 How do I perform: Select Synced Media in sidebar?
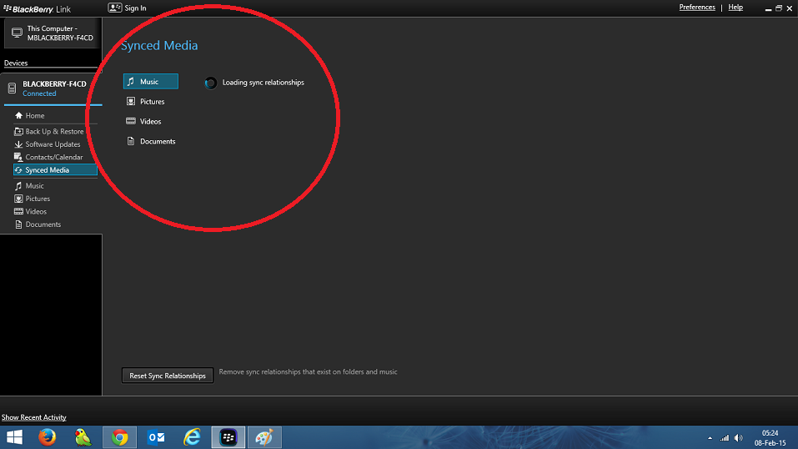(55, 170)
